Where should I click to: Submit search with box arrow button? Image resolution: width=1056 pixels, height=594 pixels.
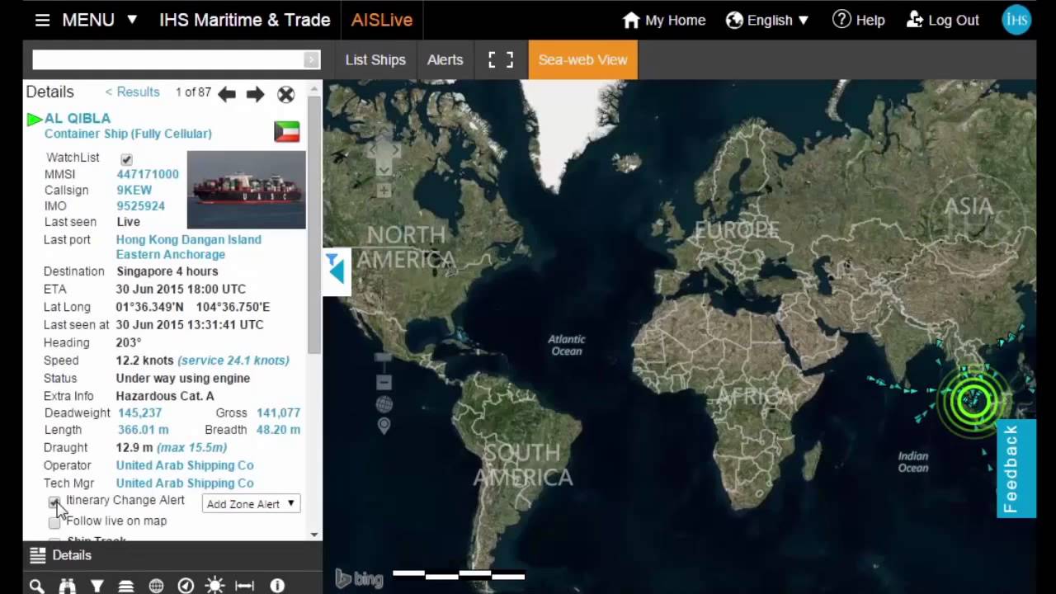click(311, 59)
